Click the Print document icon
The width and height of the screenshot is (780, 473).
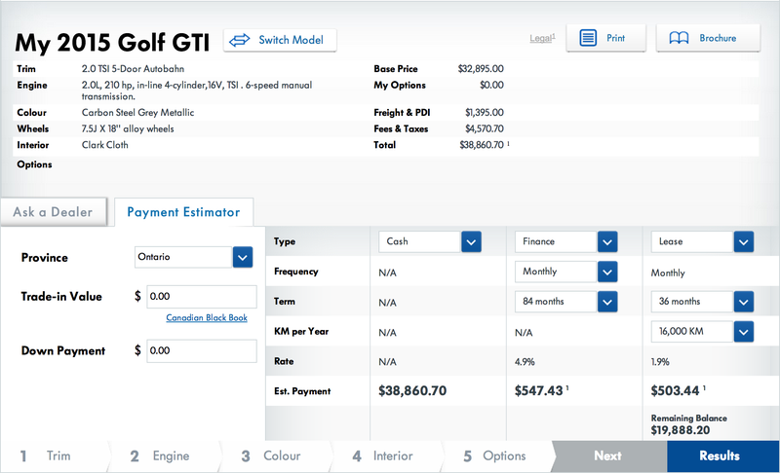(x=588, y=38)
